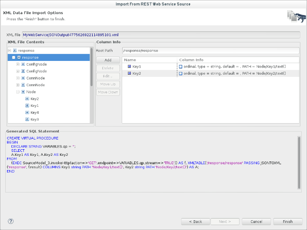This screenshot has width=307, height=230.
Task: Toggle ordinal checkbox for Key2 column
Action: (x=181, y=73)
